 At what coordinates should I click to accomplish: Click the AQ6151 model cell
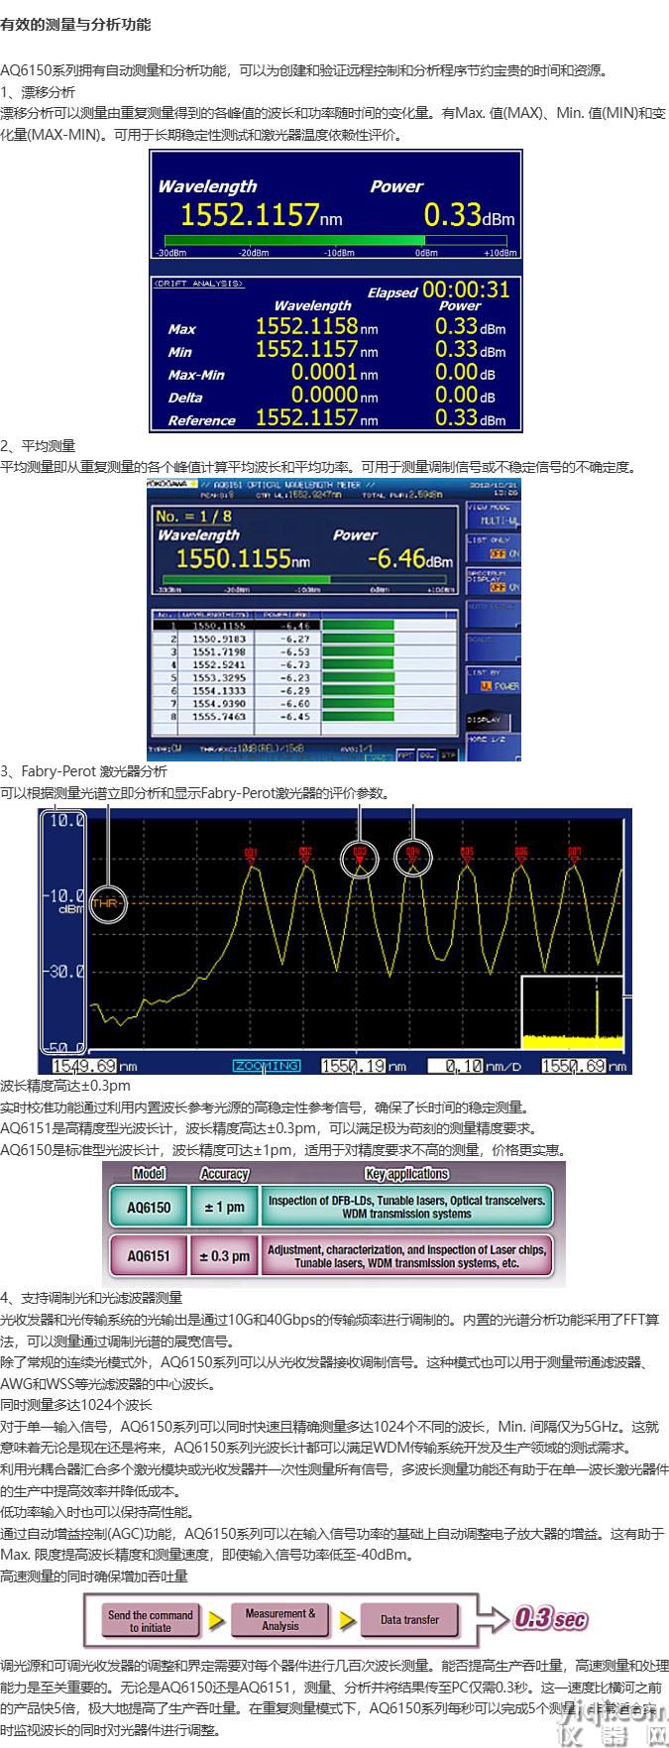[149, 1256]
